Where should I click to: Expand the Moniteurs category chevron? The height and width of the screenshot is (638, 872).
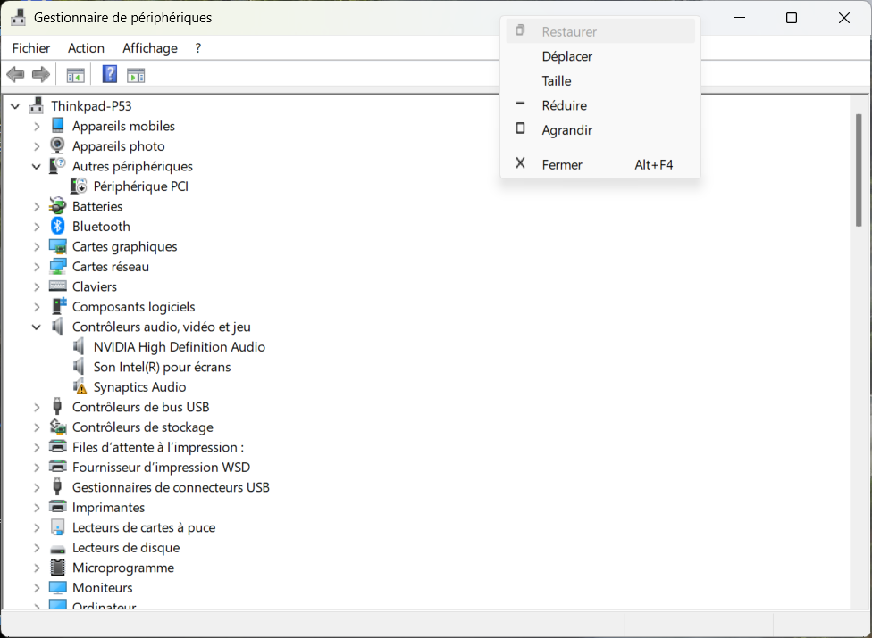coord(37,588)
